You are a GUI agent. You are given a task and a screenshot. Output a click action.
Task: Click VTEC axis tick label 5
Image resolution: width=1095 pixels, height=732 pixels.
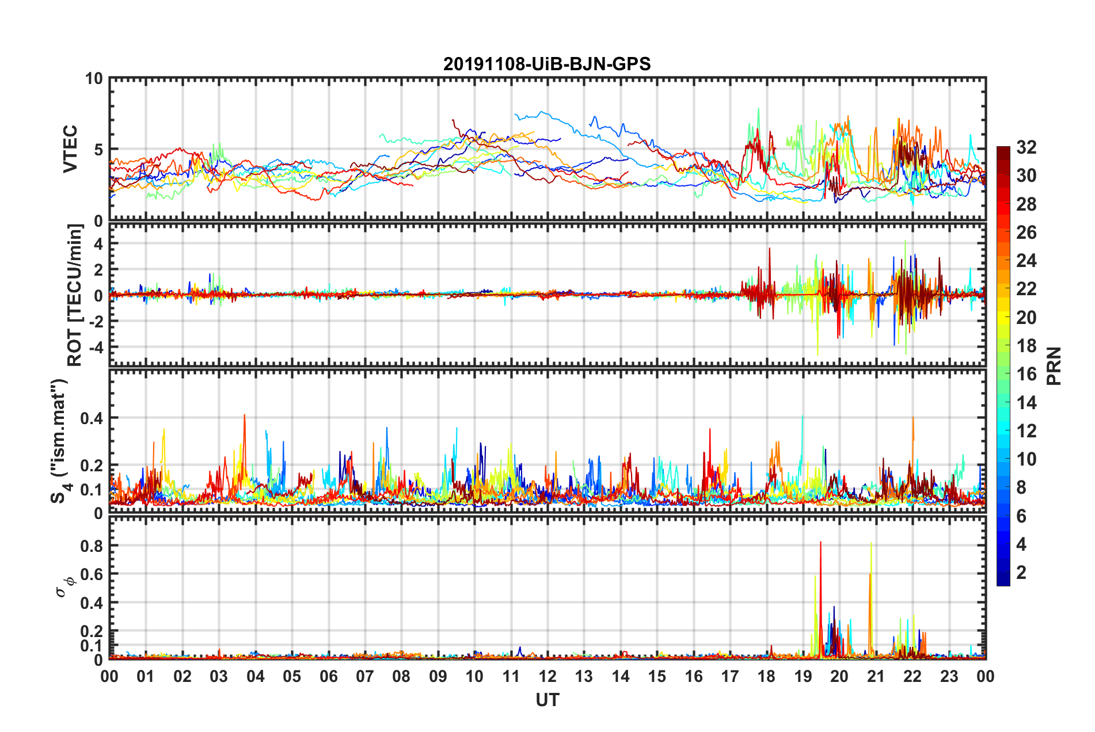[x=98, y=150]
